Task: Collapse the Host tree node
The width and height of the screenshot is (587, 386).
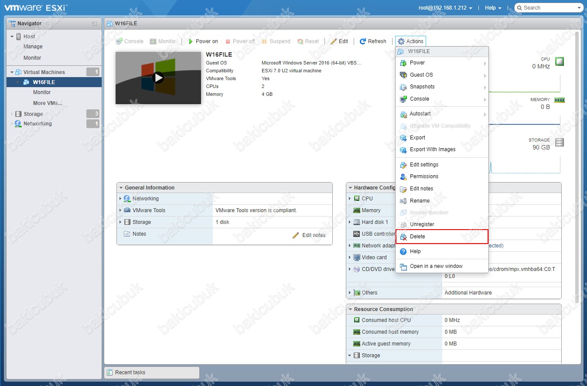Action: 12,37
